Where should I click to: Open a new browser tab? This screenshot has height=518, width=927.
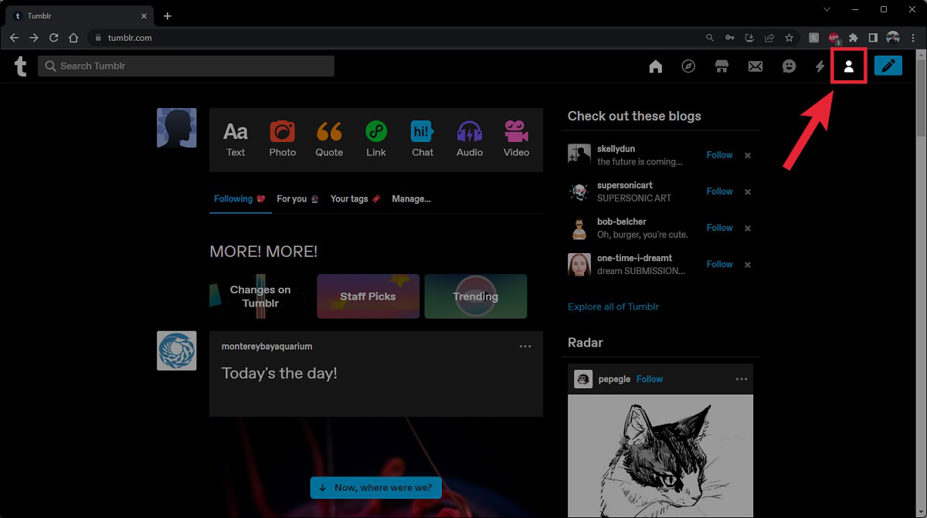pyautogui.click(x=168, y=15)
